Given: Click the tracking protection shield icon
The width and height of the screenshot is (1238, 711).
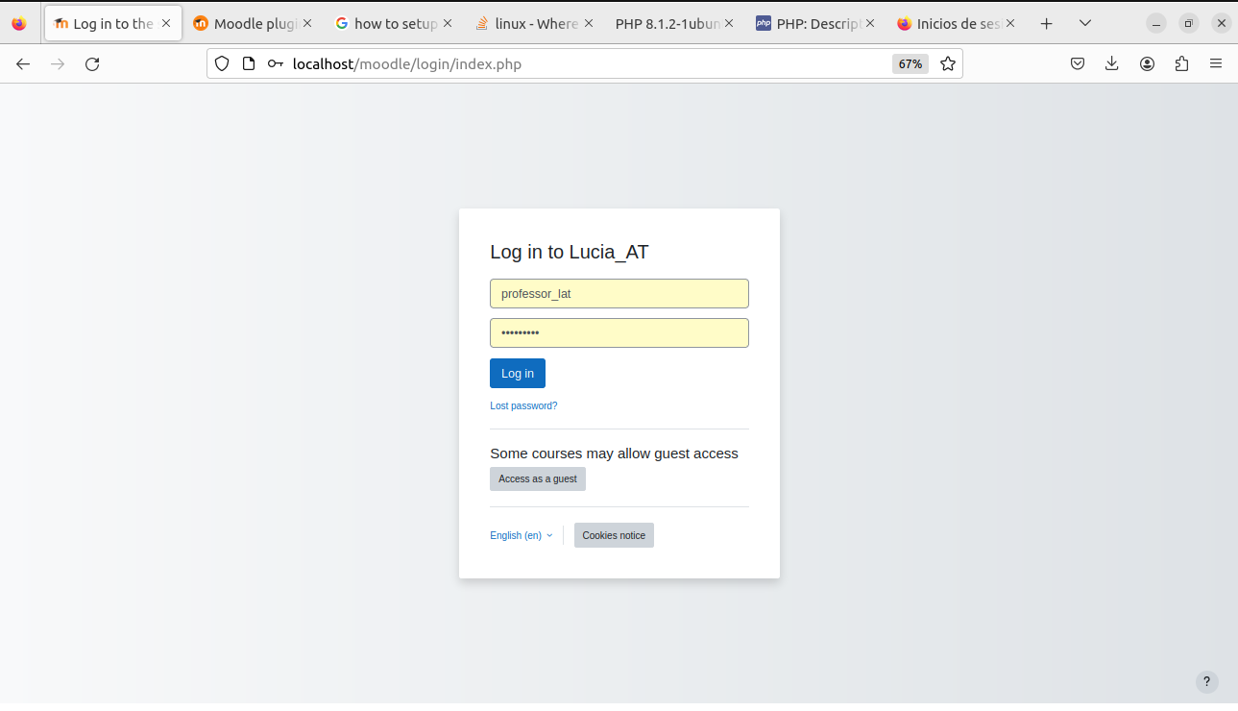Looking at the screenshot, I should pos(222,64).
